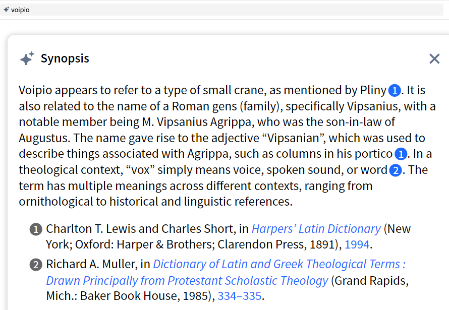Click reference number 1 badge before Charlton

36,229
